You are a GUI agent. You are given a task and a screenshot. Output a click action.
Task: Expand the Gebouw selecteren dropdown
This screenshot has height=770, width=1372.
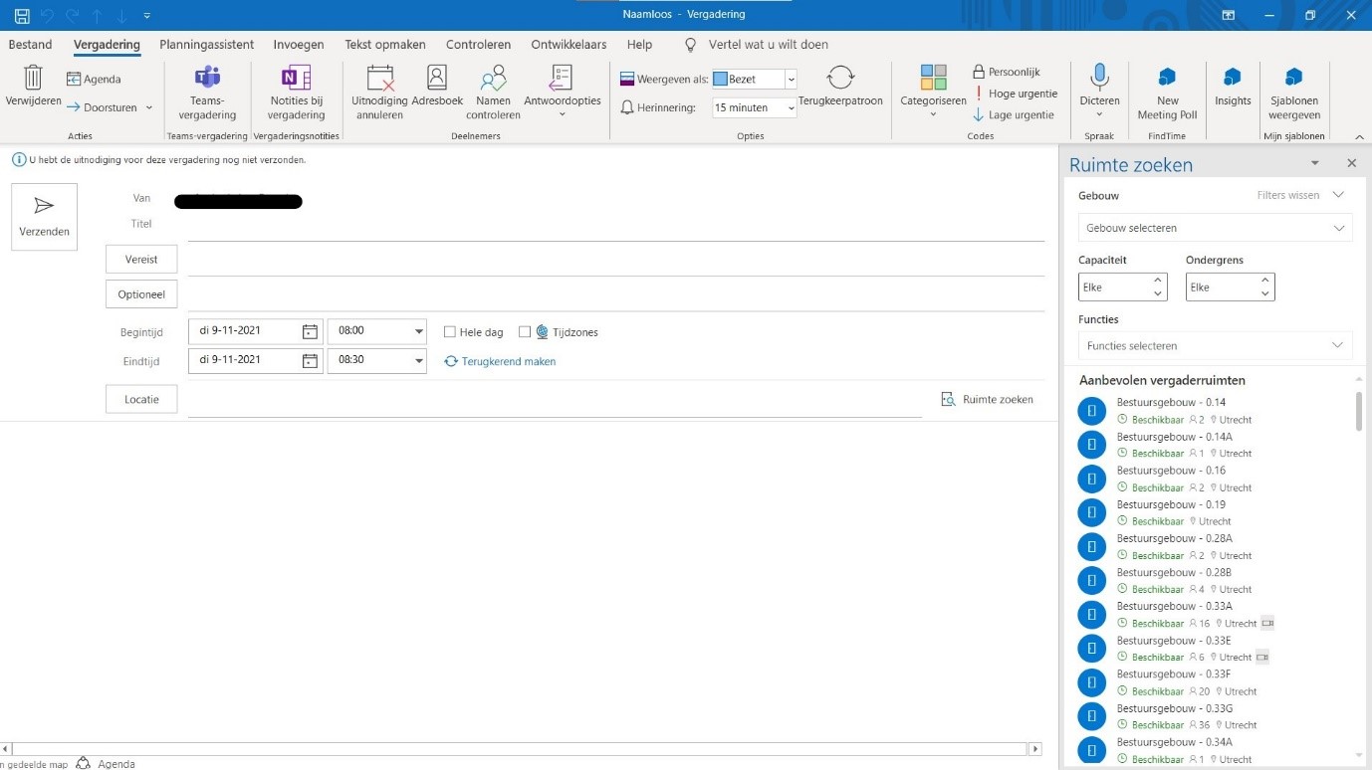1215,228
